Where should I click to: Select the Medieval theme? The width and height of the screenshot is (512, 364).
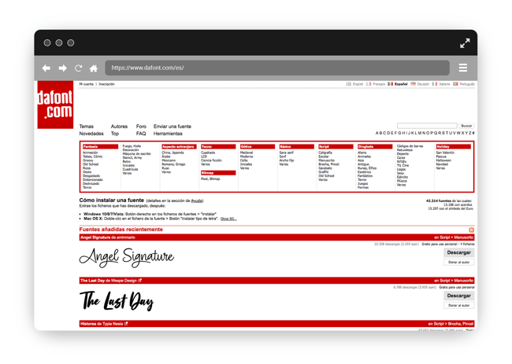pyautogui.click(x=247, y=153)
